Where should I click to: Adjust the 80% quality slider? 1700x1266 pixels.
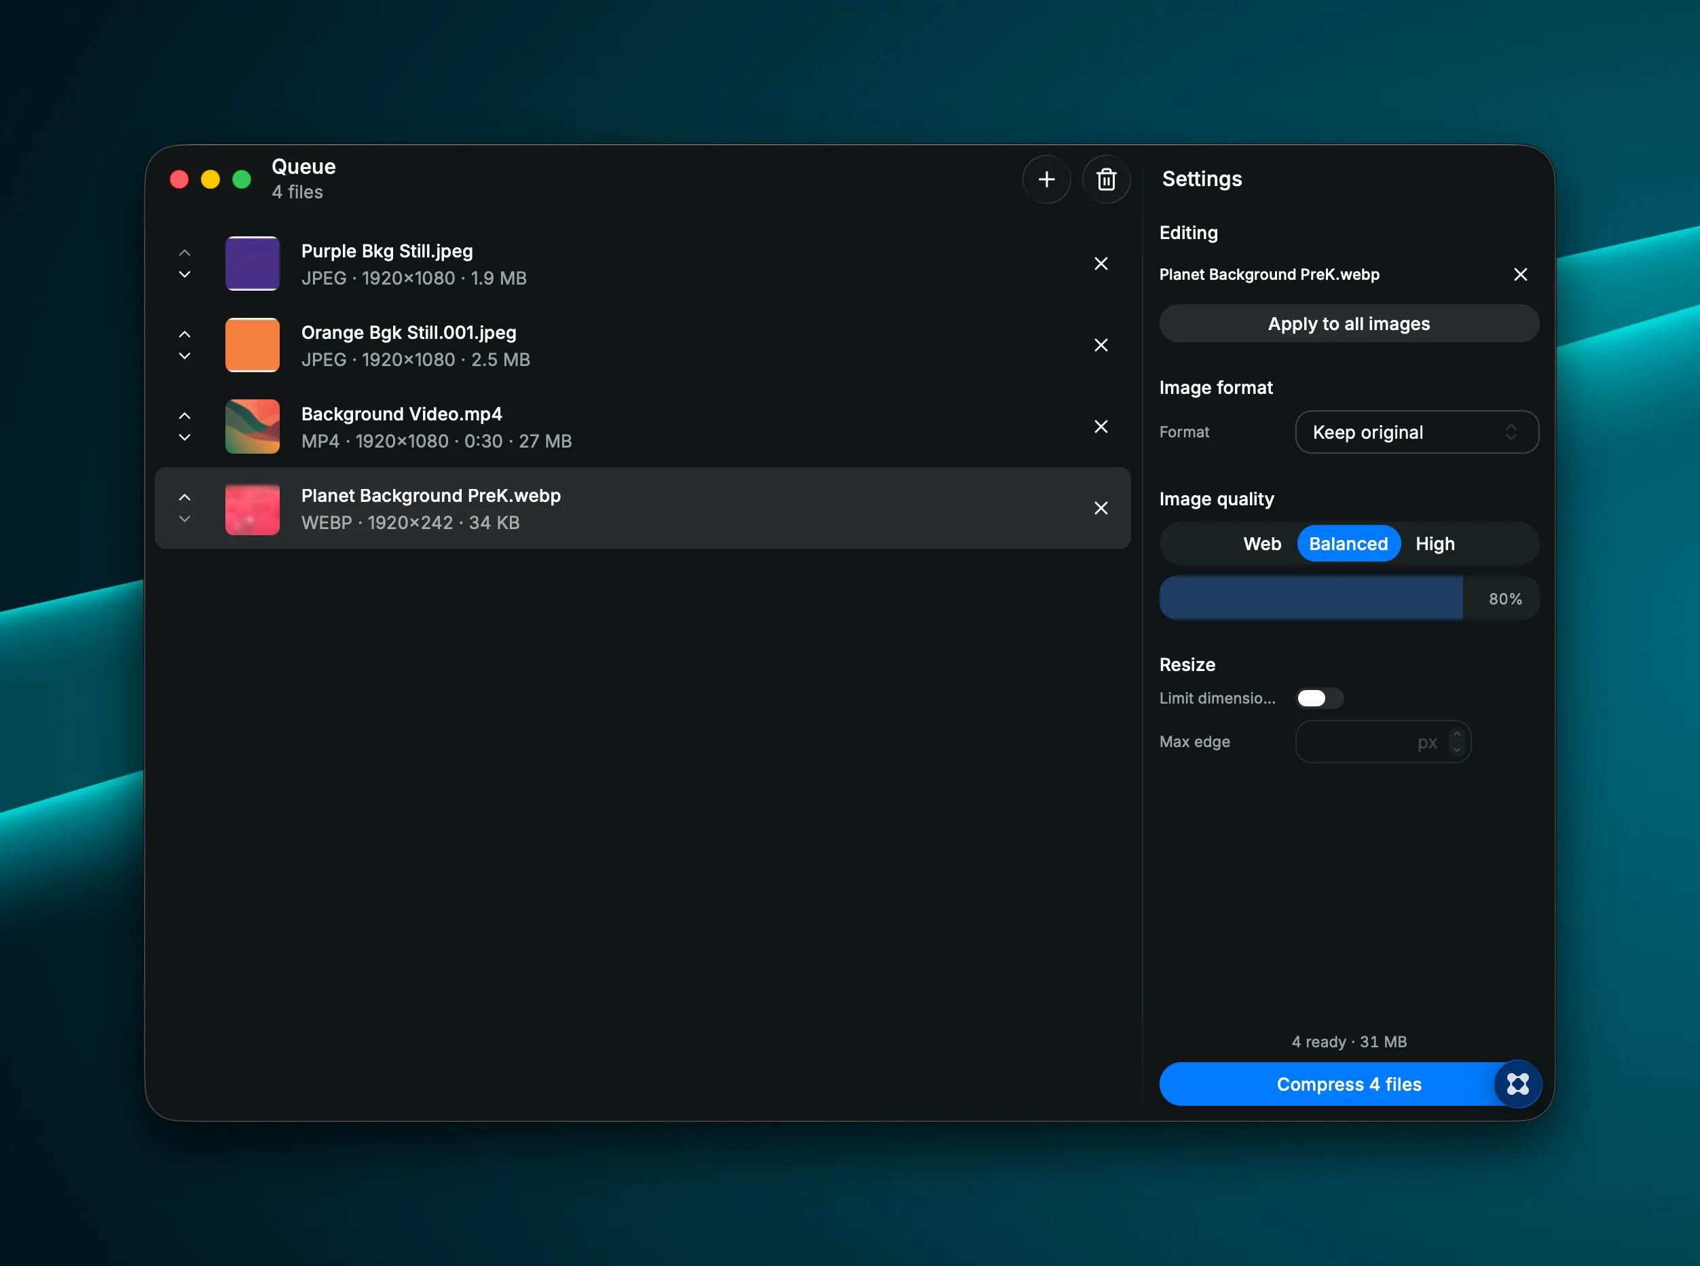(x=1348, y=598)
